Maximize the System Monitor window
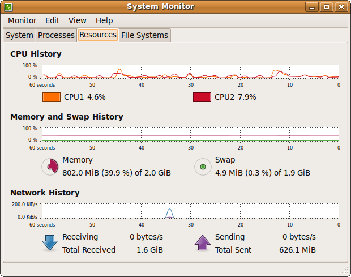The image size is (351, 277). (x=327, y=7)
